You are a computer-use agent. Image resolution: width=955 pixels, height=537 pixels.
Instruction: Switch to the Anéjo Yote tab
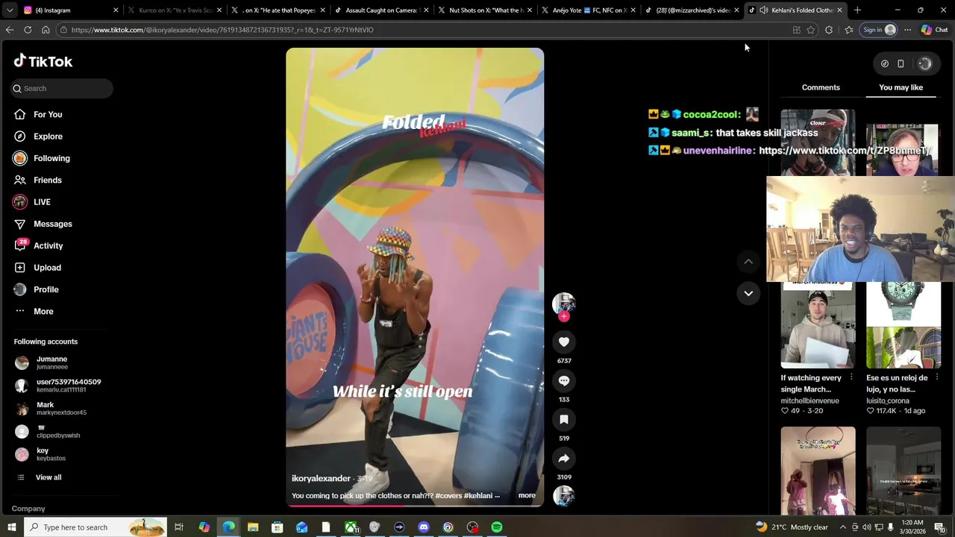coord(588,10)
